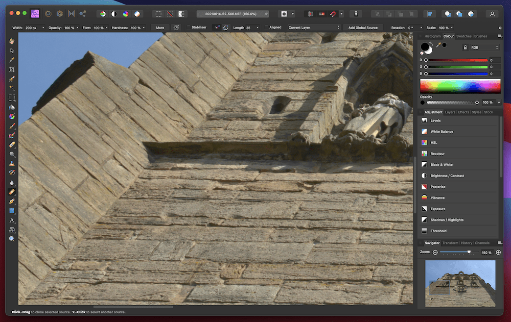Select the Paint Brush tool
511x322 pixels.
(11, 126)
